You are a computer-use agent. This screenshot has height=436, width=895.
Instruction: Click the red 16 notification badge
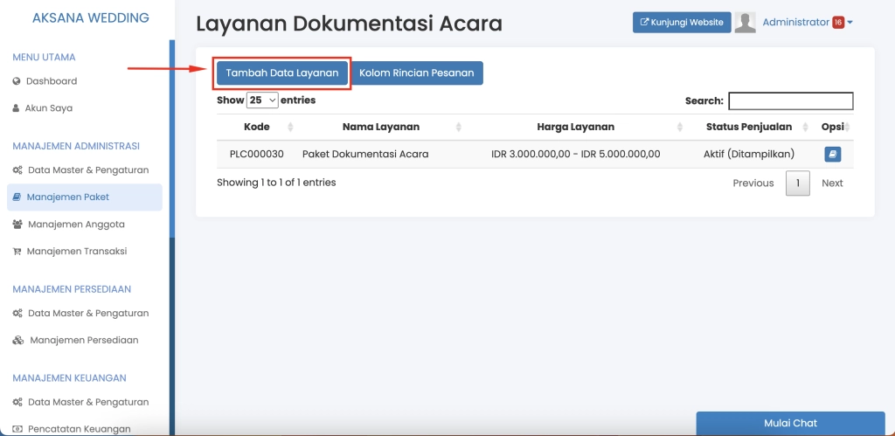pos(838,22)
